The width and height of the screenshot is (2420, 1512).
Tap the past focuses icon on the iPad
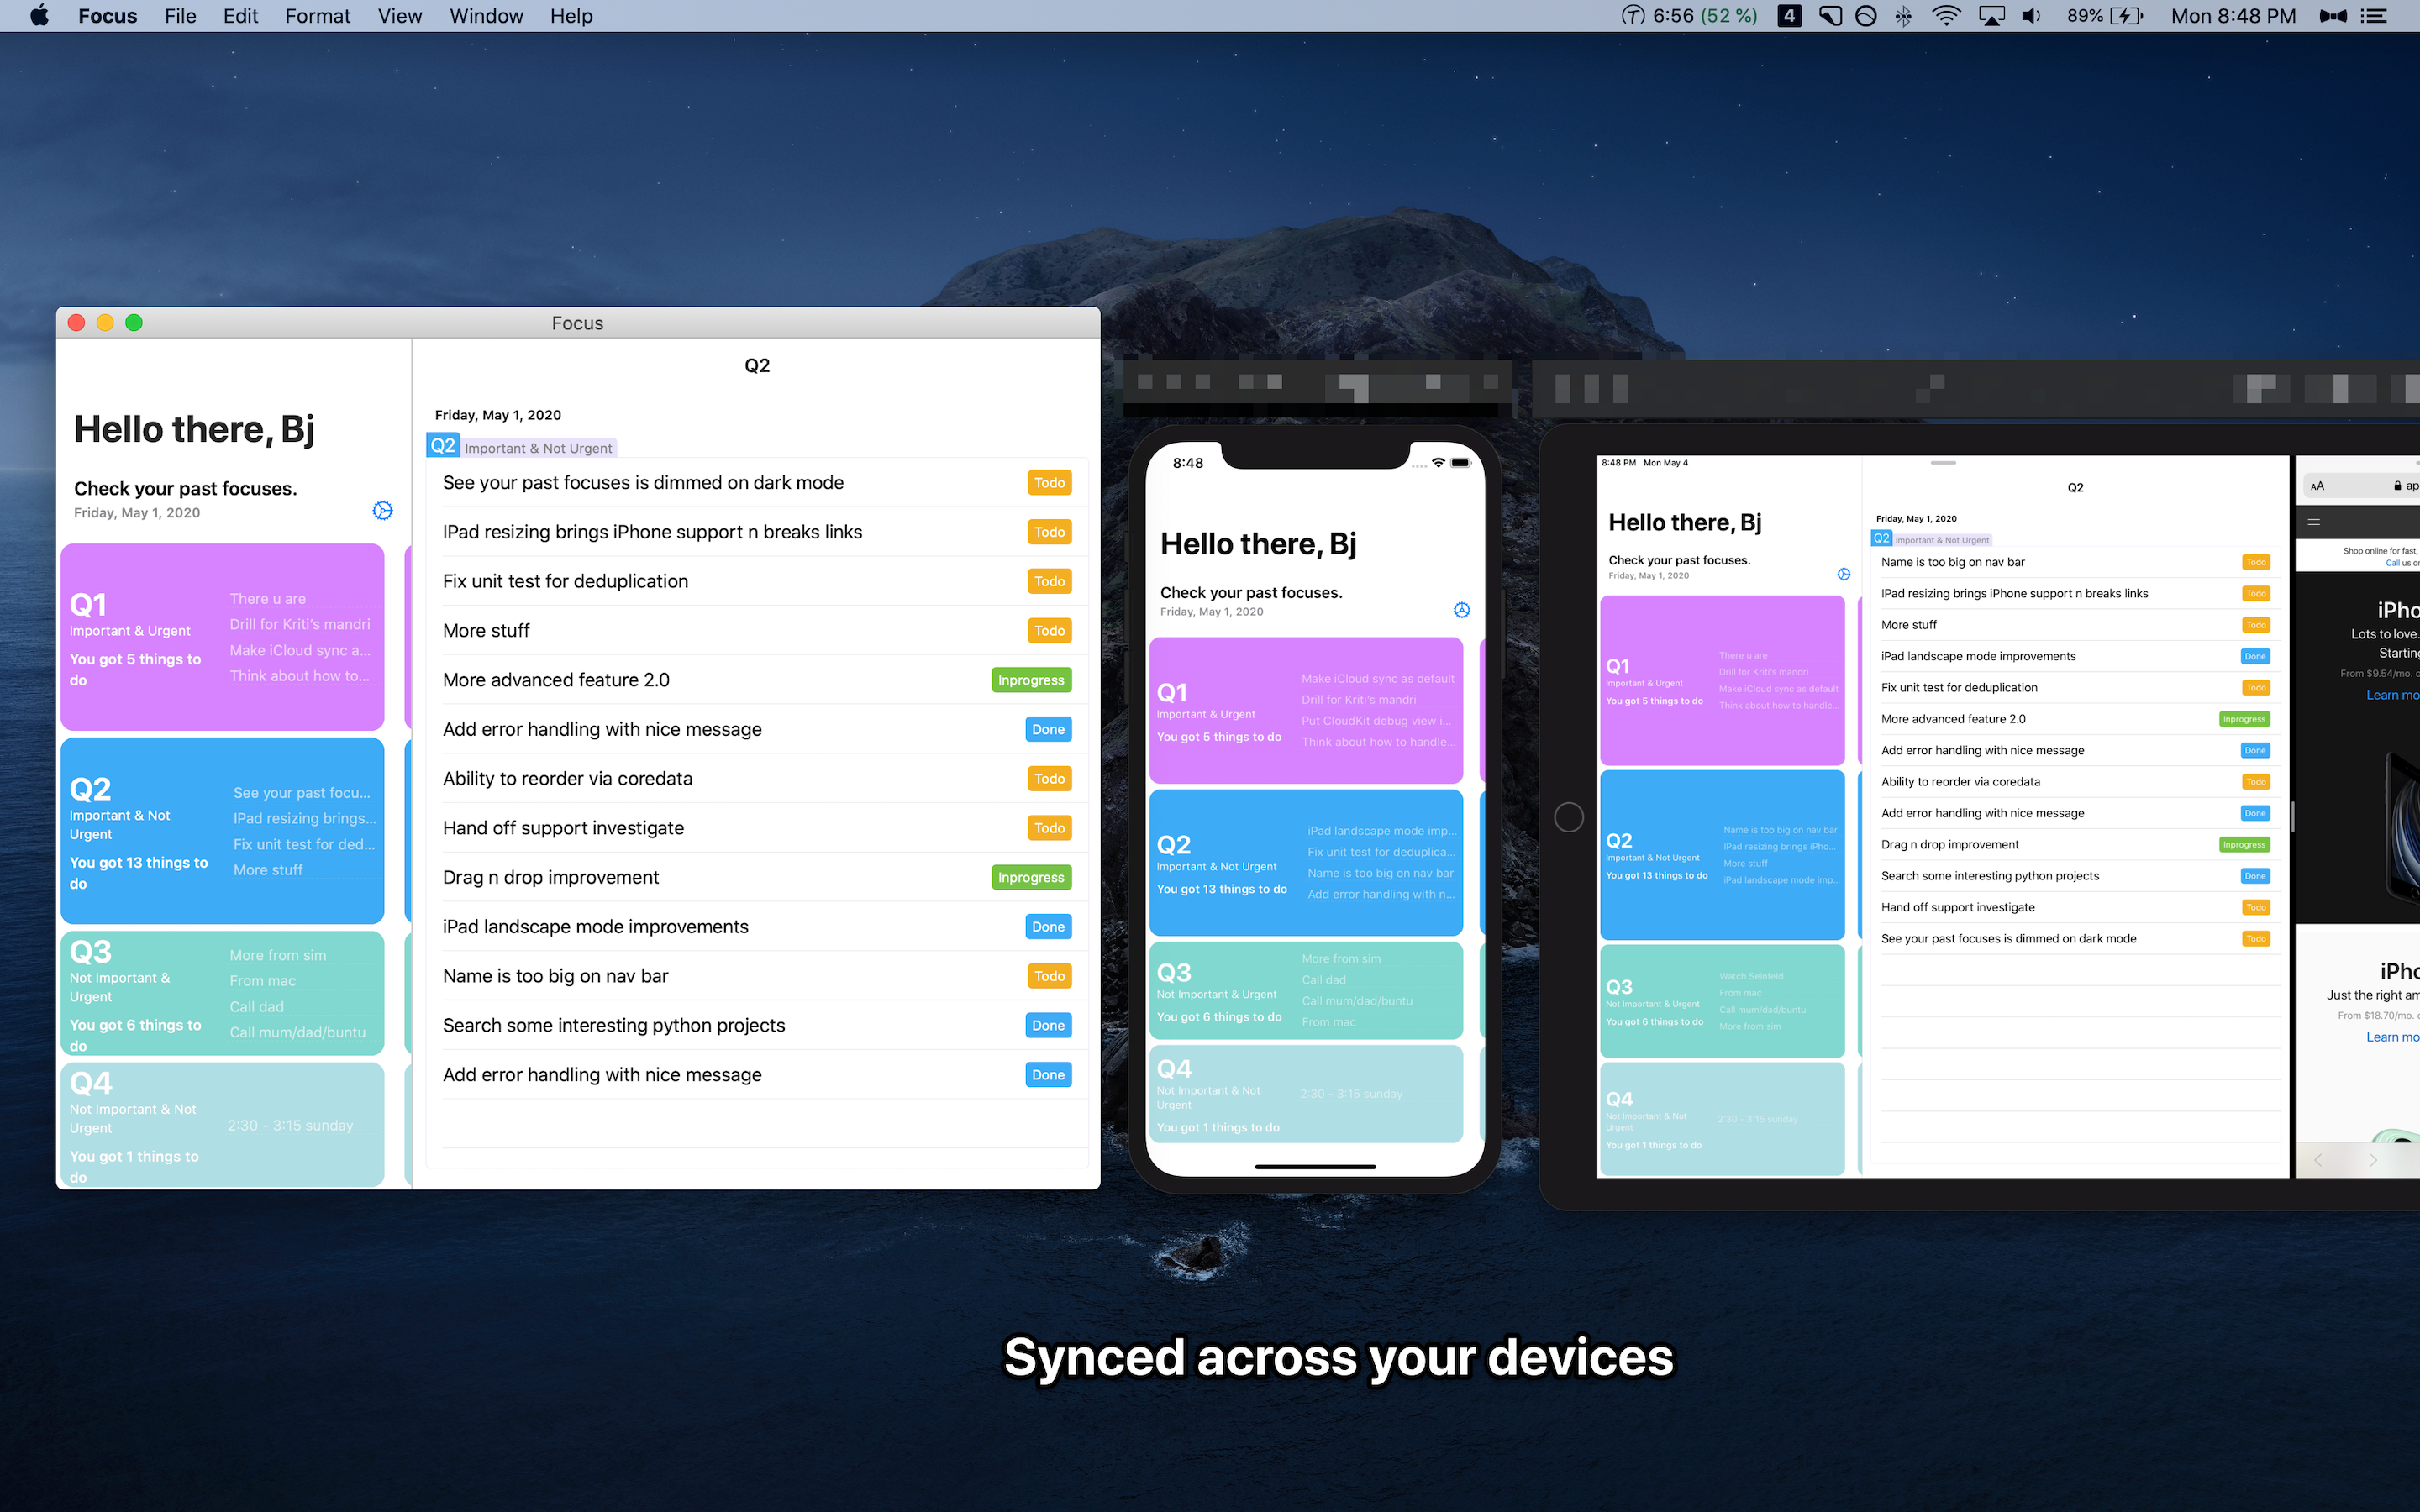(1844, 573)
